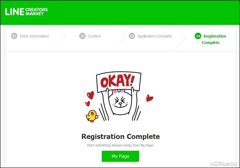This screenshot has width=240, height=168.
Task: Click the green 04 step circle
Action: tap(198, 36)
